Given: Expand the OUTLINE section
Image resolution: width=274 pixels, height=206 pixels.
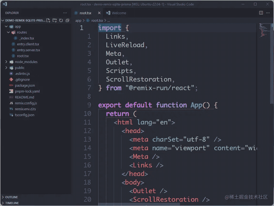Looking at the screenshot, I should click(12, 197).
